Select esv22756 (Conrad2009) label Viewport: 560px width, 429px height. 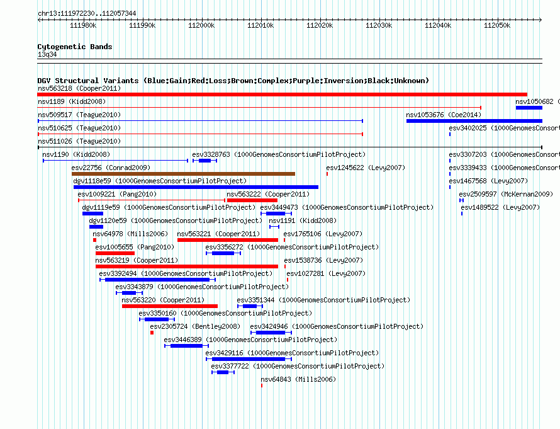(111, 168)
